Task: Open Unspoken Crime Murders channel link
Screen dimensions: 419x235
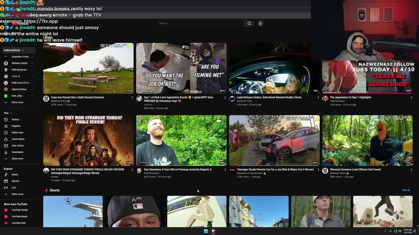Action: 250,173
